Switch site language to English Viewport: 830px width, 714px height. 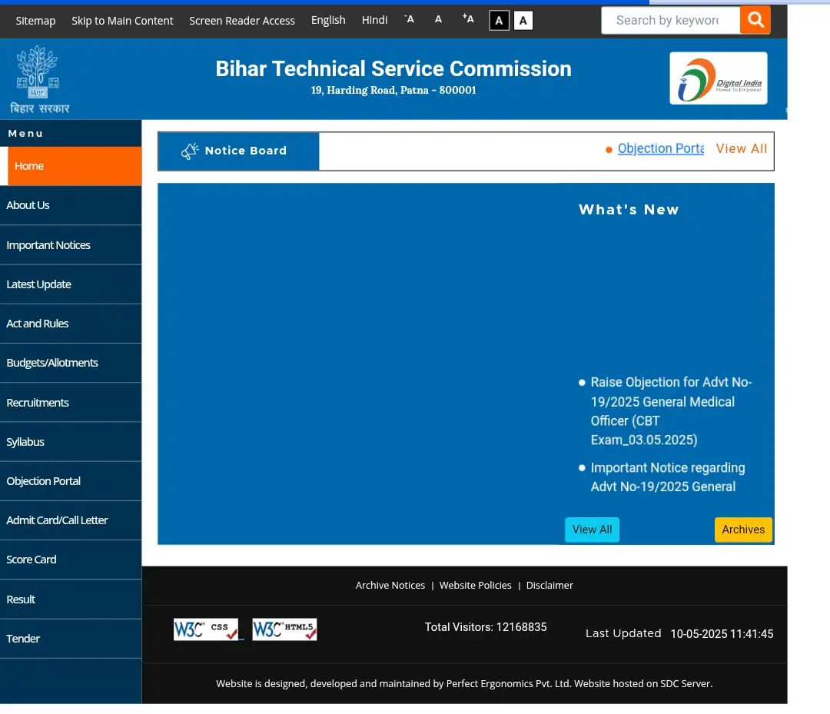pos(328,20)
